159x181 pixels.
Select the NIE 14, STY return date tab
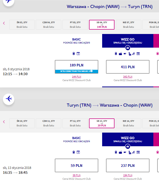pyautogui.click(x=128, y=123)
